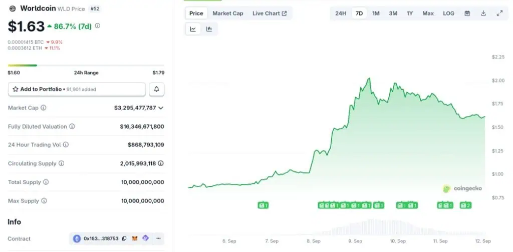513x252 pixels.
Task: Click Add to Portfolio button
Action: 77,89
